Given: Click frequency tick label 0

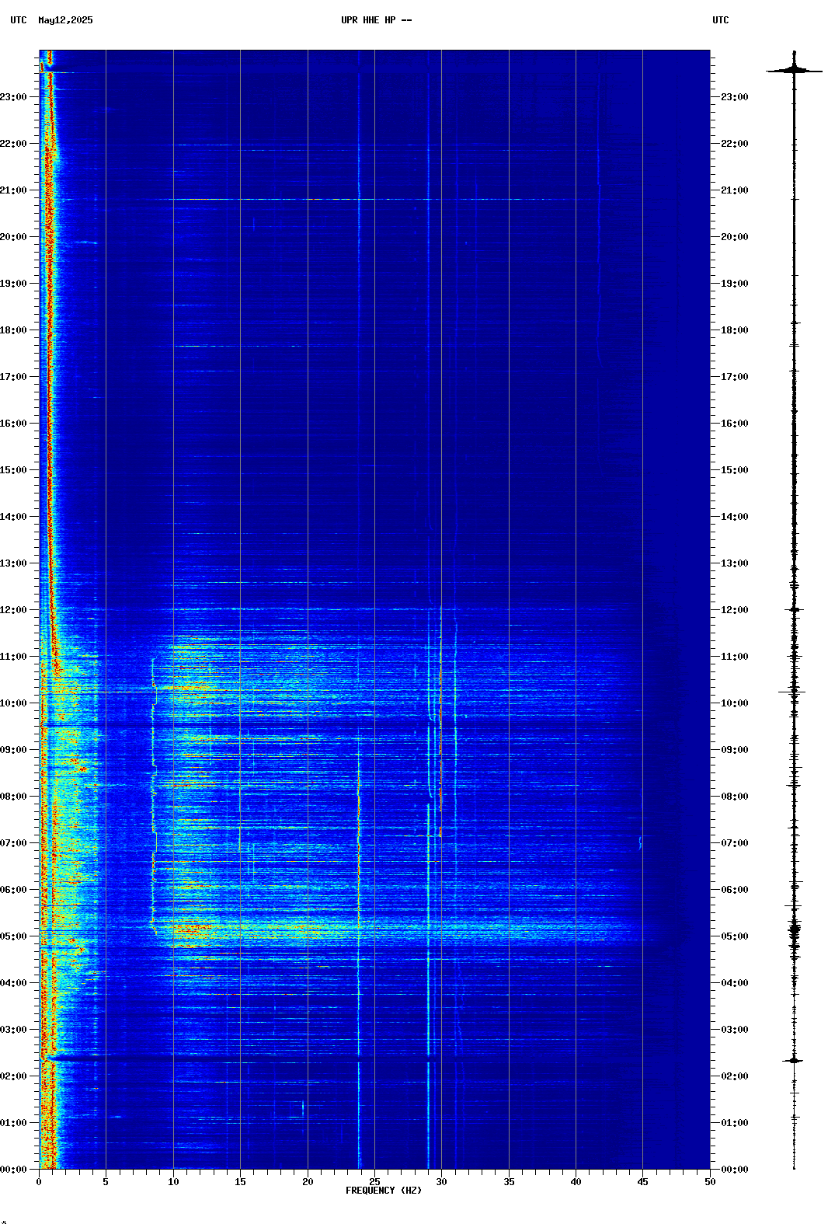Looking at the screenshot, I should click(39, 1182).
